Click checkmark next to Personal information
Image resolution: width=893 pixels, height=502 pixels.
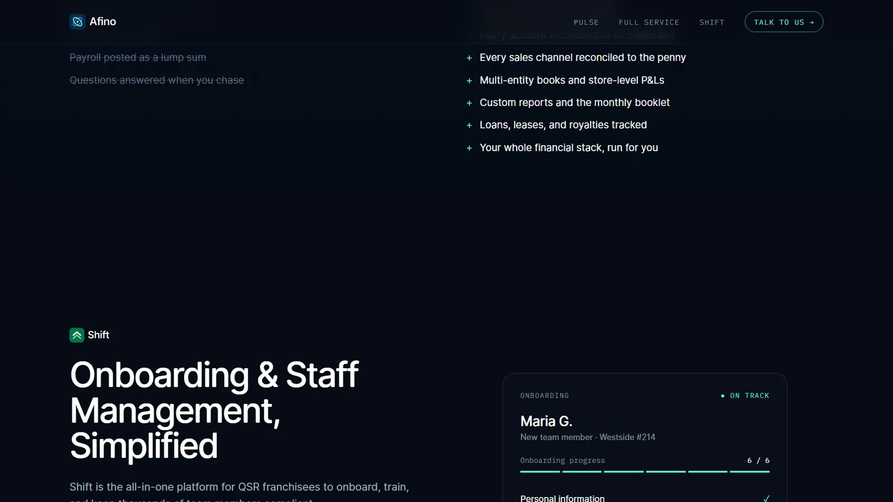[x=766, y=499]
